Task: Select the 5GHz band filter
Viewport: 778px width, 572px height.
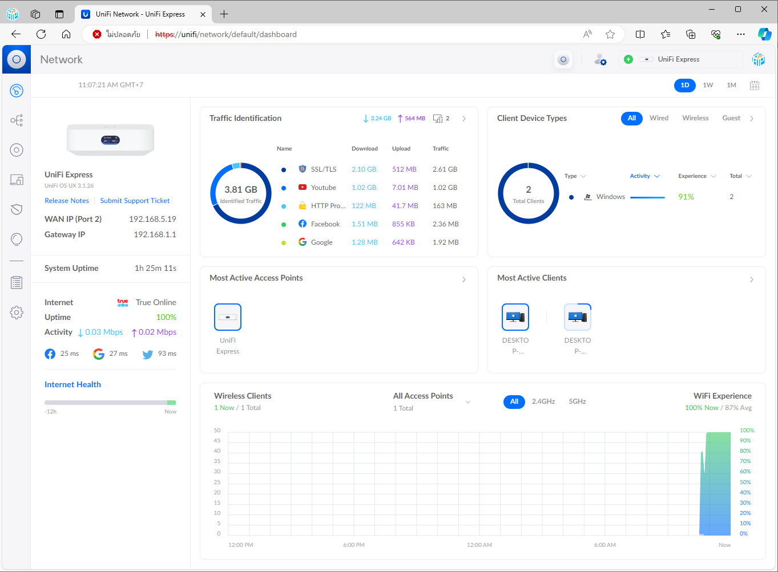Action: pos(577,401)
